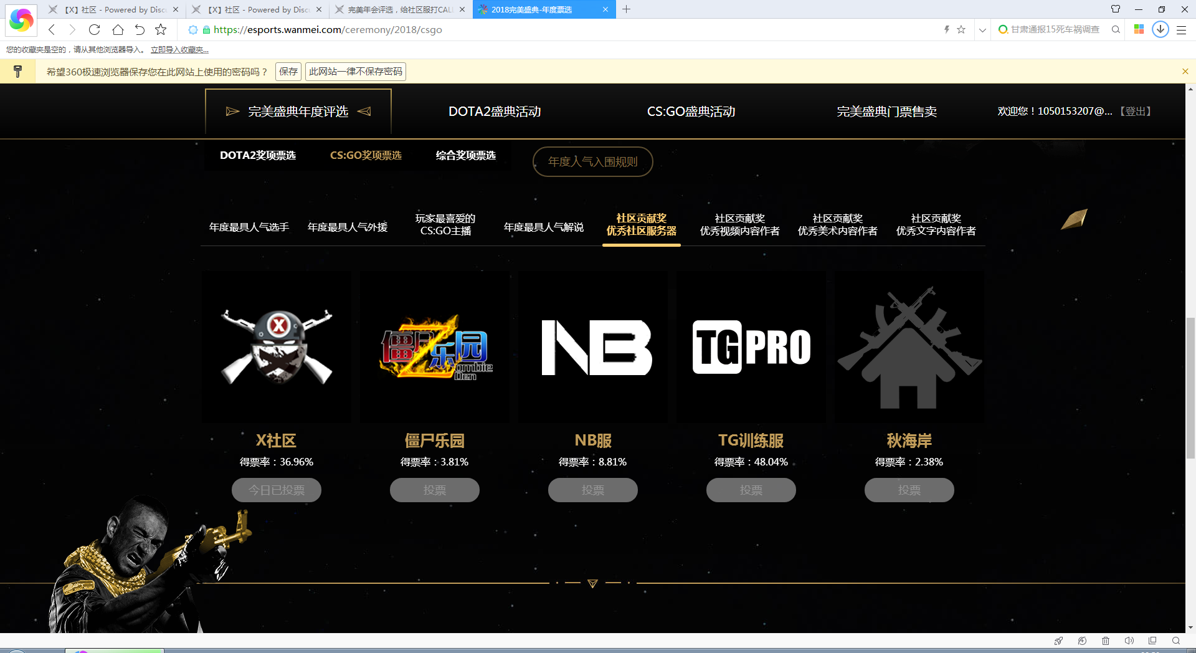Dismiss the password save prompt bar
The height and width of the screenshot is (653, 1196).
[x=1185, y=72]
